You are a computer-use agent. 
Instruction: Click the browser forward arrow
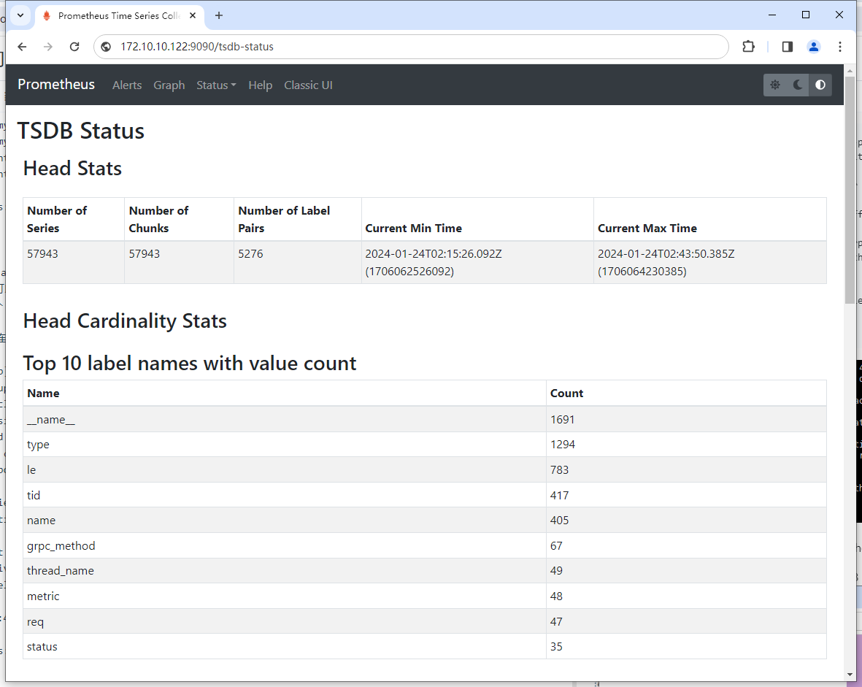pyautogui.click(x=48, y=47)
